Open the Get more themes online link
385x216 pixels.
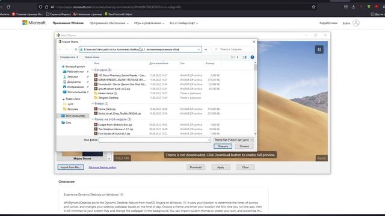102,167
